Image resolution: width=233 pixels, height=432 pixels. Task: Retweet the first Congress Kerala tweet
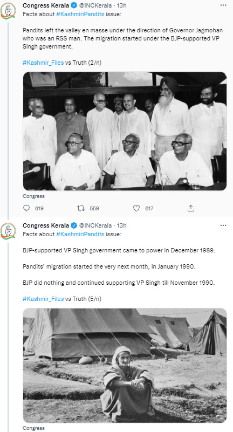[81, 208]
